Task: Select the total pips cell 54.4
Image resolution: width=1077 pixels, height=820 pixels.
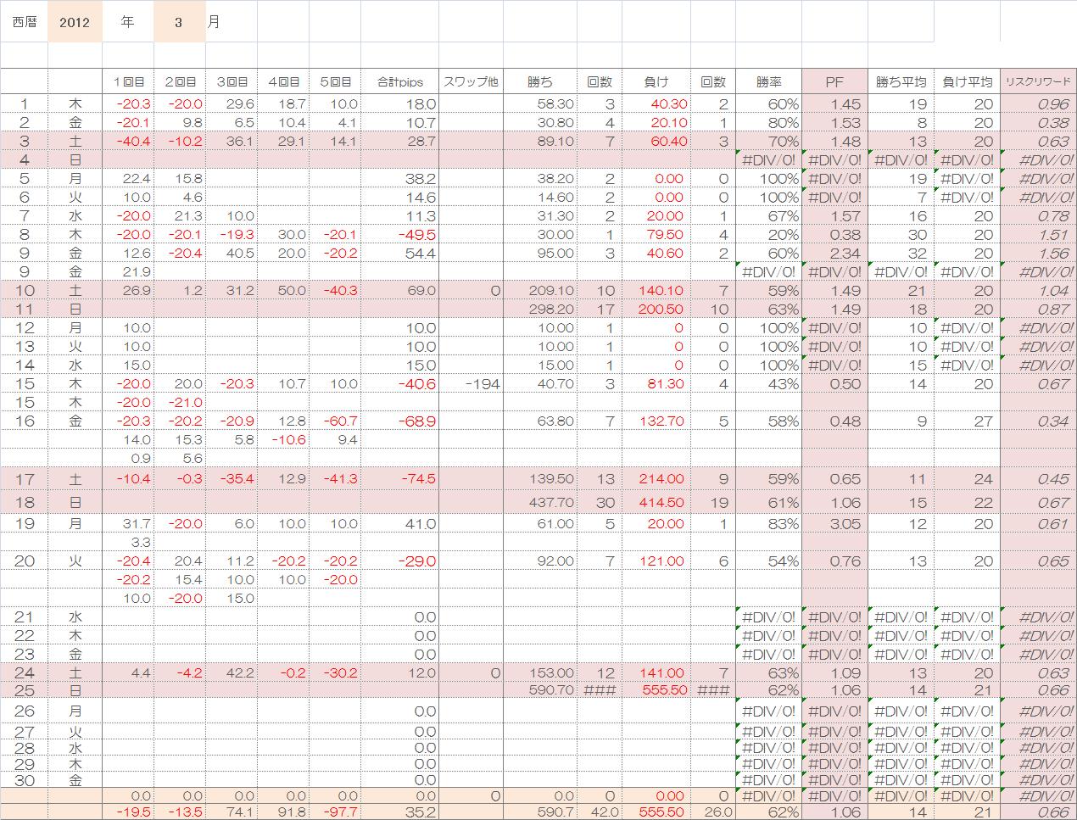Action: point(400,253)
